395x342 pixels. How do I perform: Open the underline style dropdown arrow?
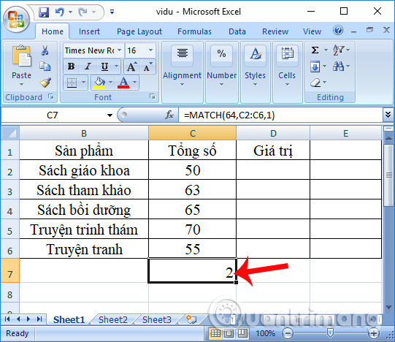[x=116, y=66]
